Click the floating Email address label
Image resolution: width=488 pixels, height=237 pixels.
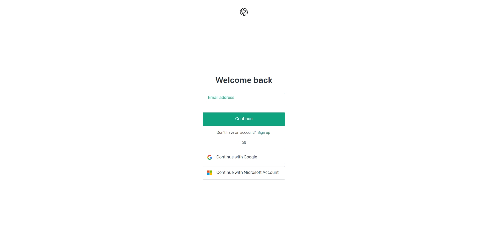[221, 98]
